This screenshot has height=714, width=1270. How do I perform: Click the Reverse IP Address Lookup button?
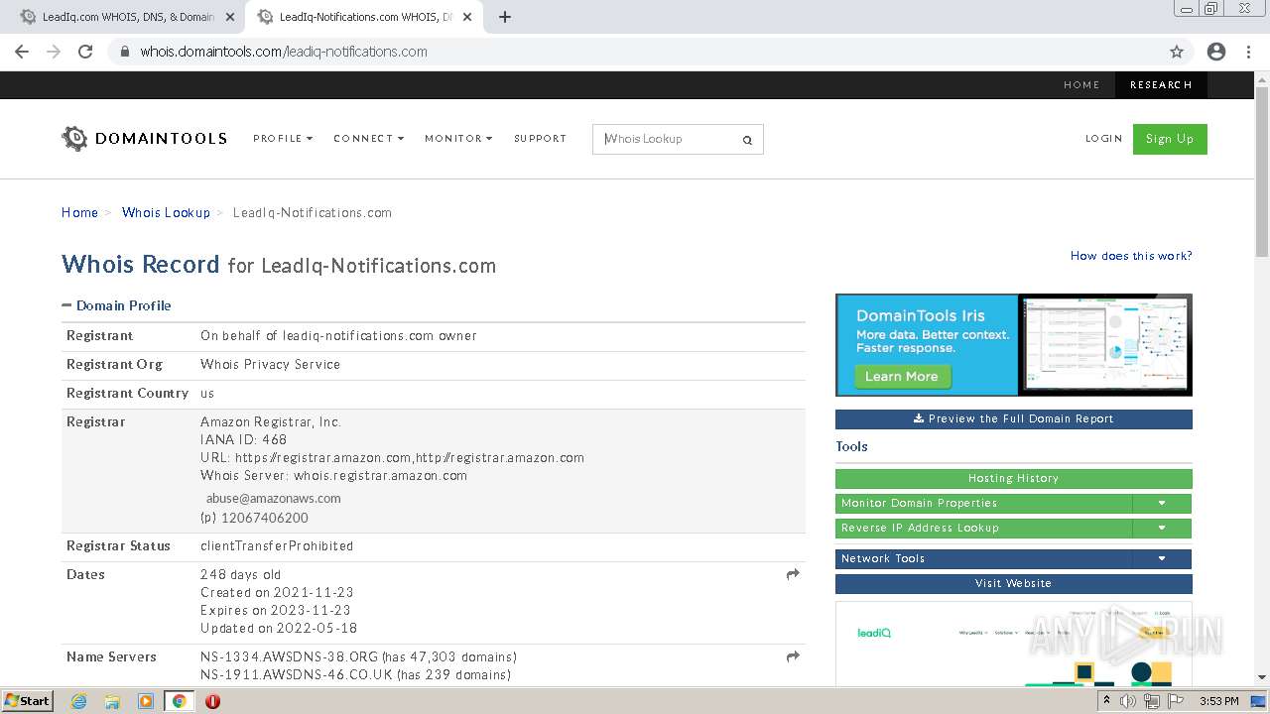[x=984, y=529]
